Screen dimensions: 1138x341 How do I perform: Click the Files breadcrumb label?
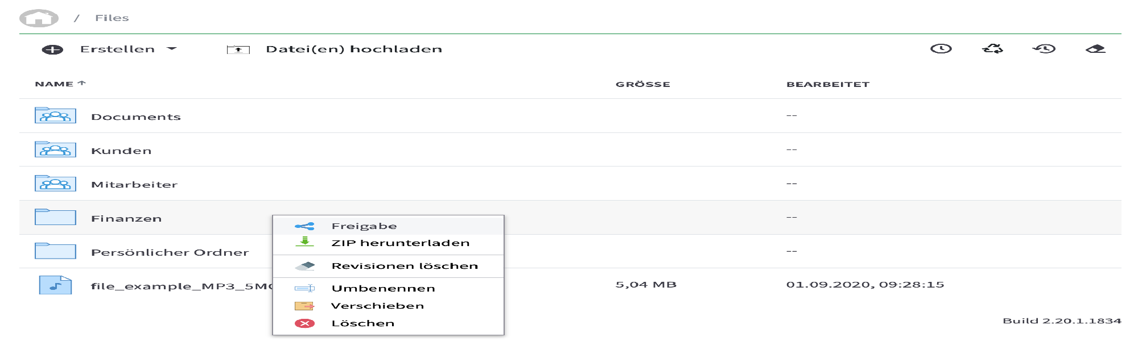pos(112,18)
